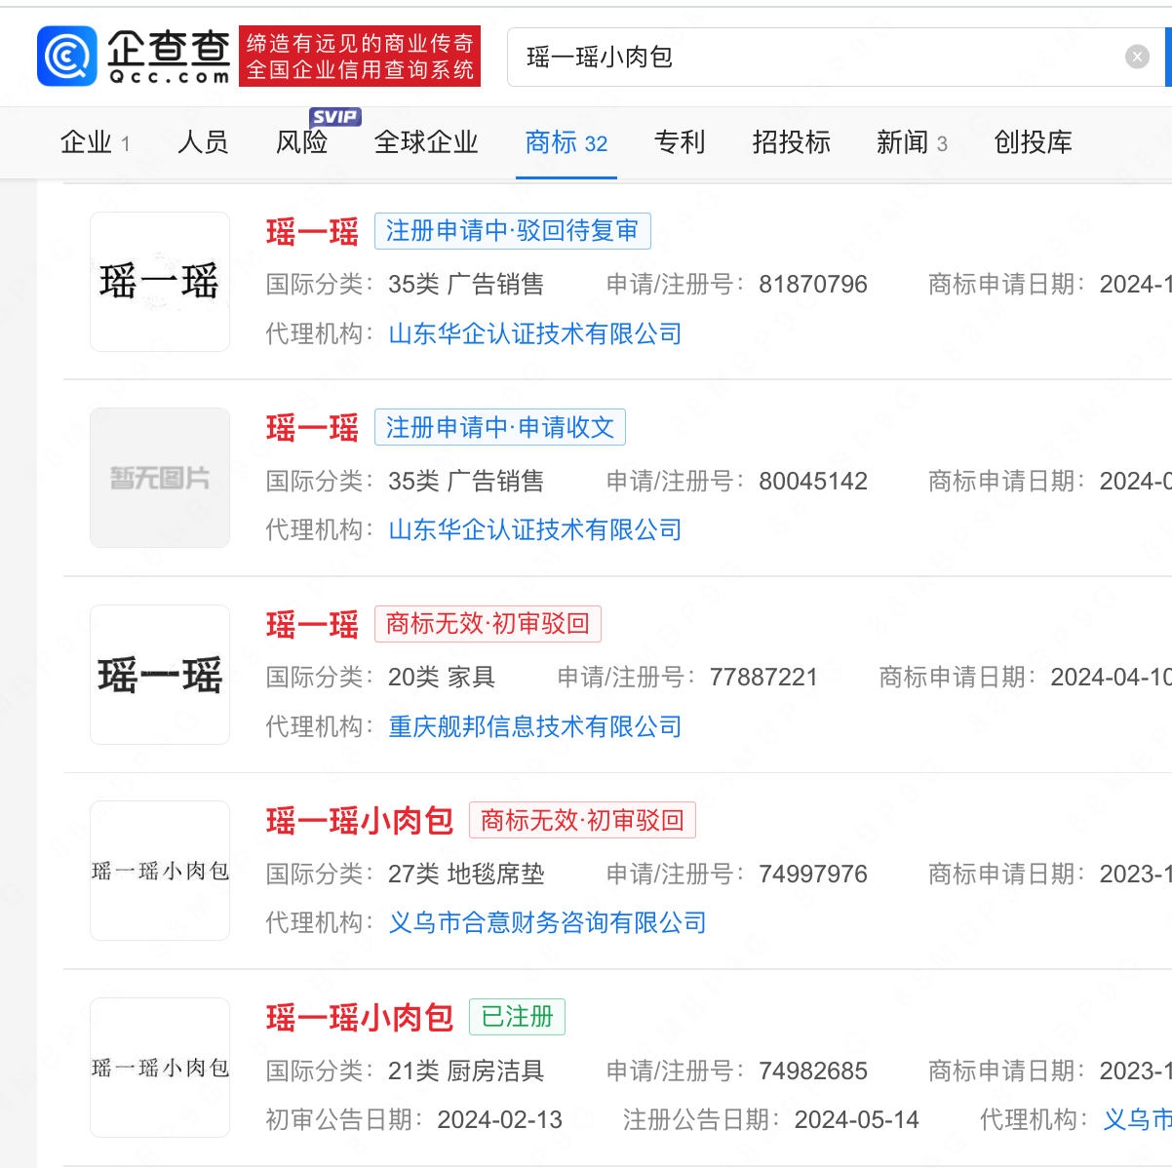The image size is (1172, 1168).
Task: Select the 商标 32 tab
Action: tap(566, 142)
